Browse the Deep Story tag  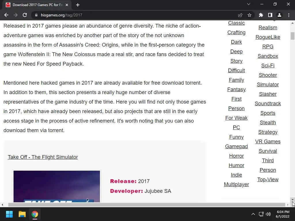[x=237, y=56]
